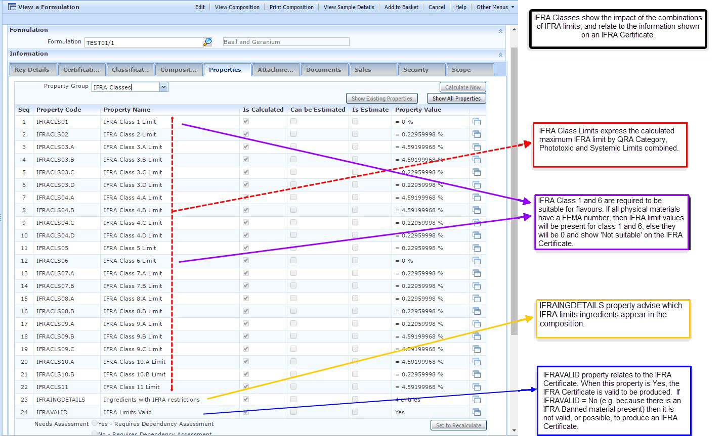Click the magnifier search icon beside Formulation field
The height and width of the screenshot is (436, 725).
point(207,42)
